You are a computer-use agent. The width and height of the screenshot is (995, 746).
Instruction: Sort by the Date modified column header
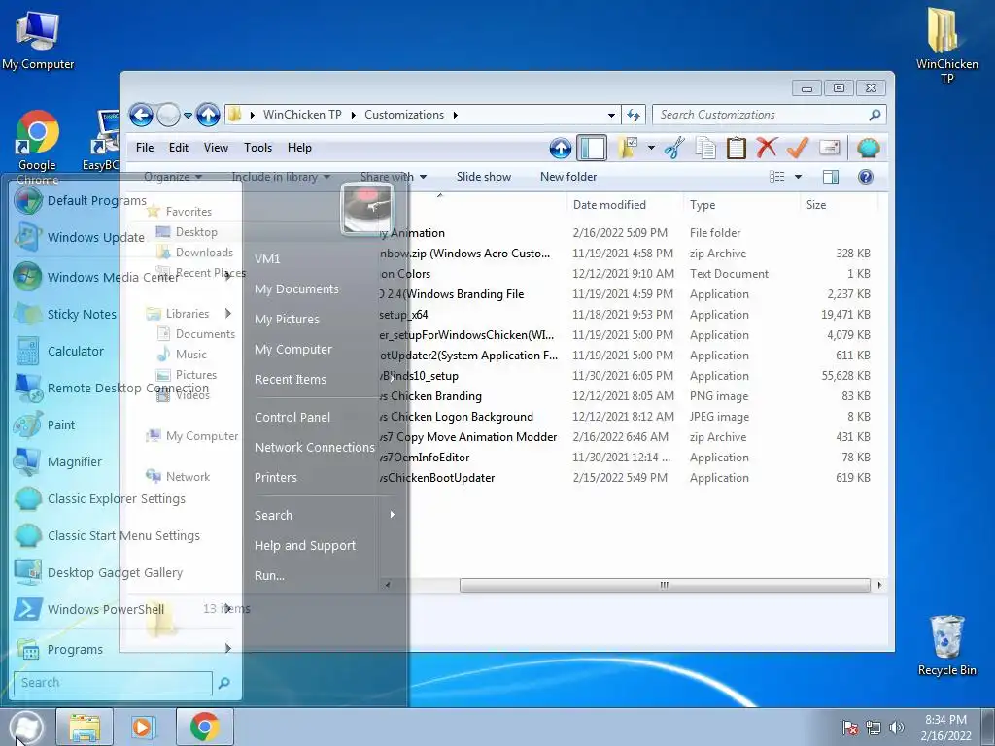(x=609, y=205)
